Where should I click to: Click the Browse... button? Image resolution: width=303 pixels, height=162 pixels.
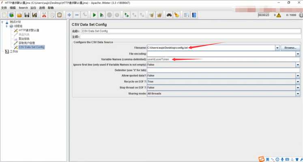290,48
